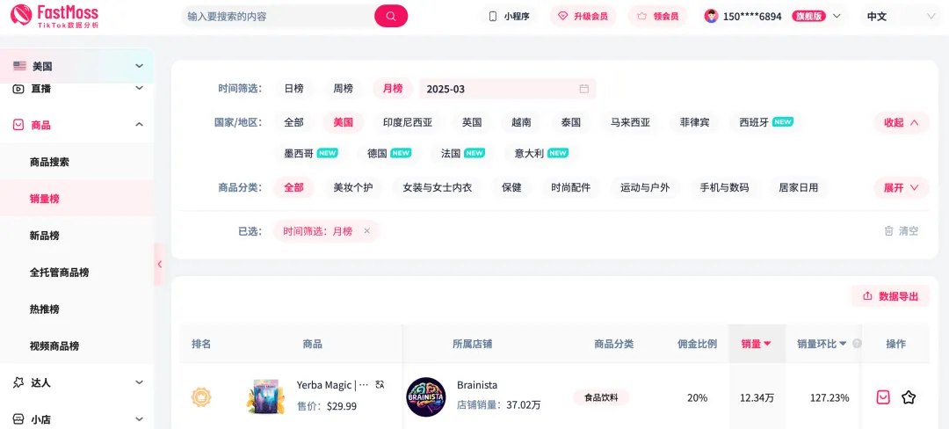
Task: Click the 2025-03 date picker field
Action: [508, 89]
